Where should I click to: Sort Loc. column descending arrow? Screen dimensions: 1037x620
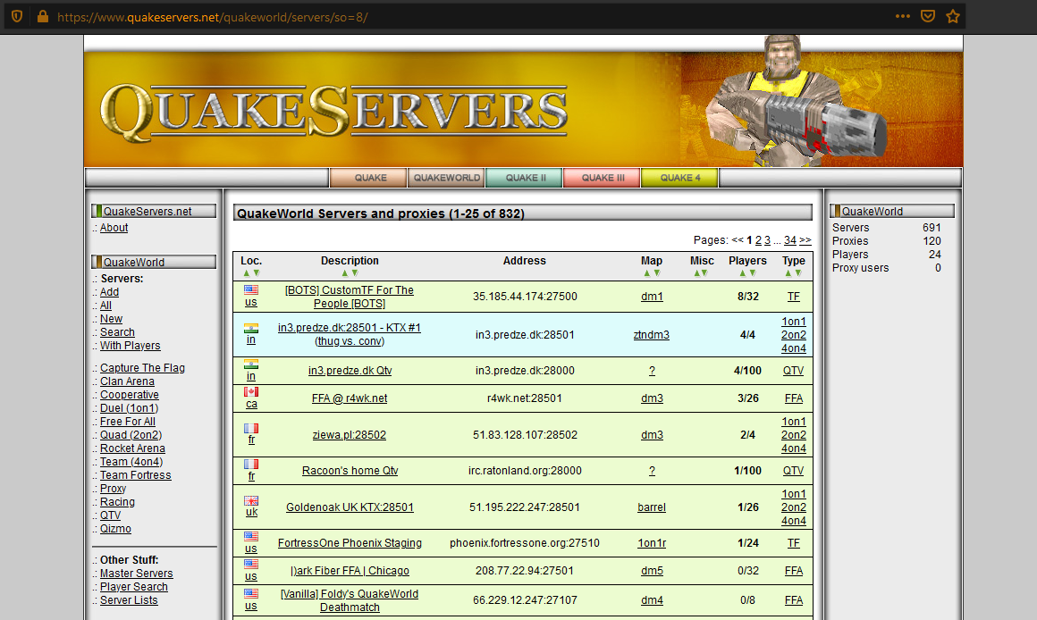point(257,273)
